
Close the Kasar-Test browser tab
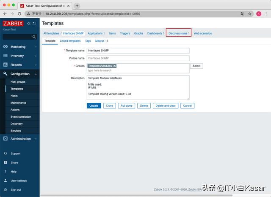(x=69, y=6)
